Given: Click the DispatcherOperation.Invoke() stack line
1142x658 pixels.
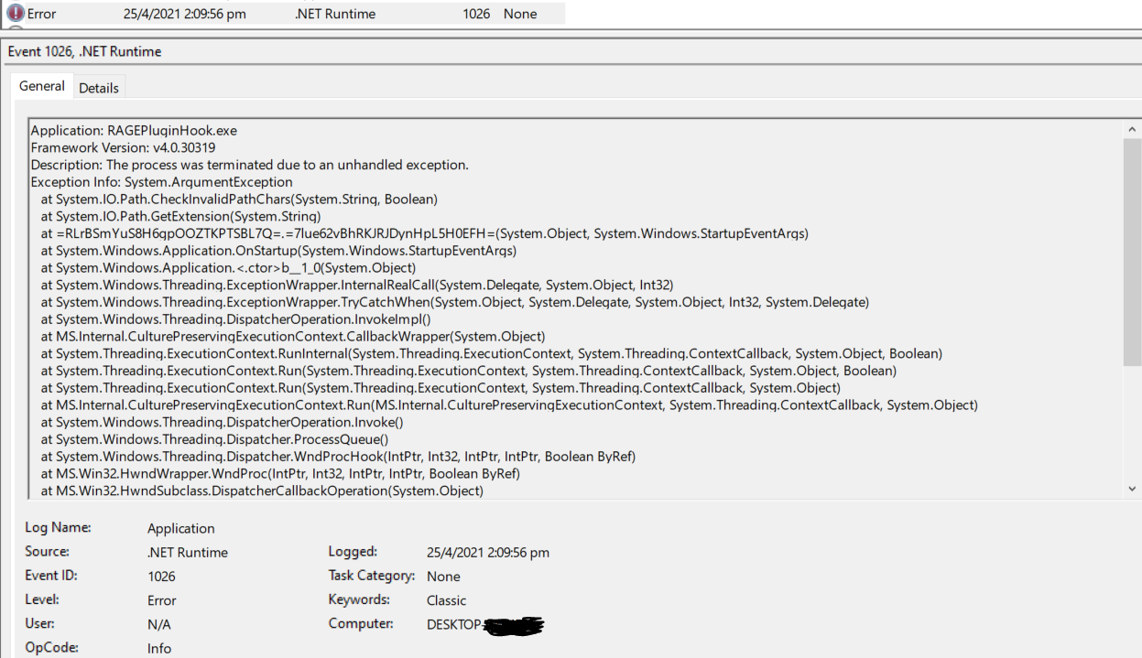Looking at the screenshot, I should click(222, 422).
